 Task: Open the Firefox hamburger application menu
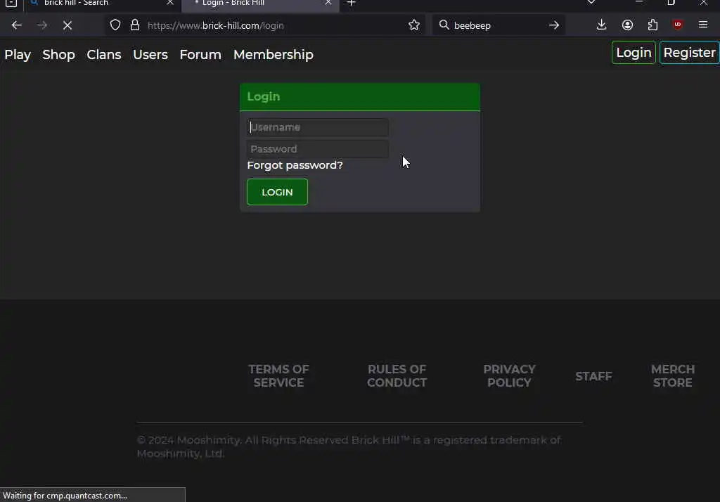(703, 25)
